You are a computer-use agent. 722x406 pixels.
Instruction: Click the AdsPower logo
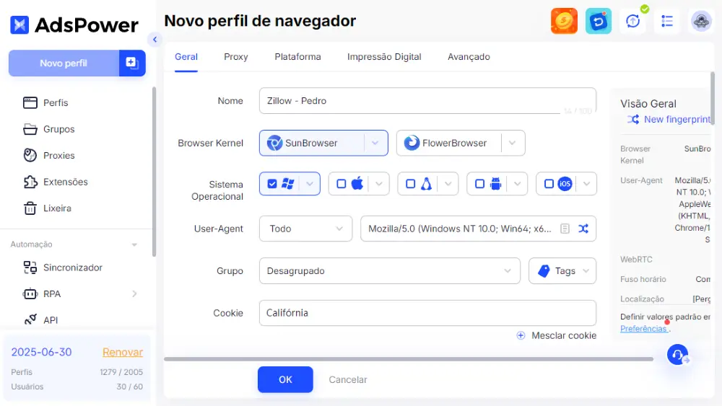click(x=74, y=25)
